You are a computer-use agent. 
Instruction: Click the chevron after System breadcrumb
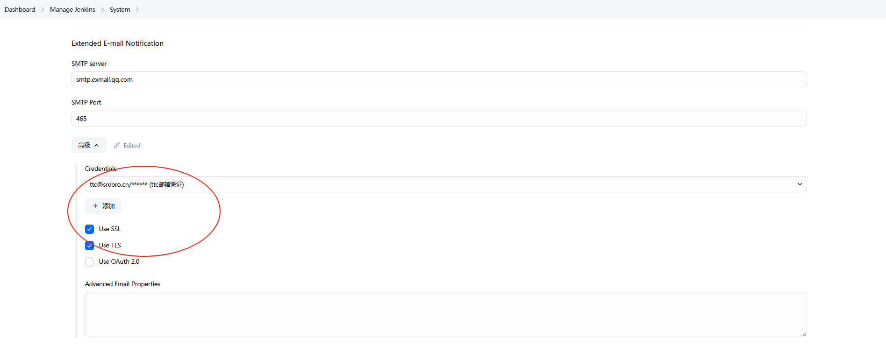137,10
